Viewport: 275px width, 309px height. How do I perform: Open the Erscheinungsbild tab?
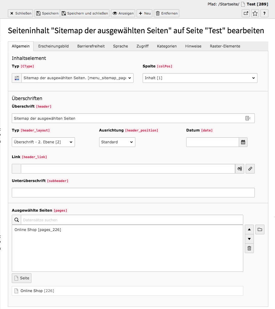click(x=53, y=46)
